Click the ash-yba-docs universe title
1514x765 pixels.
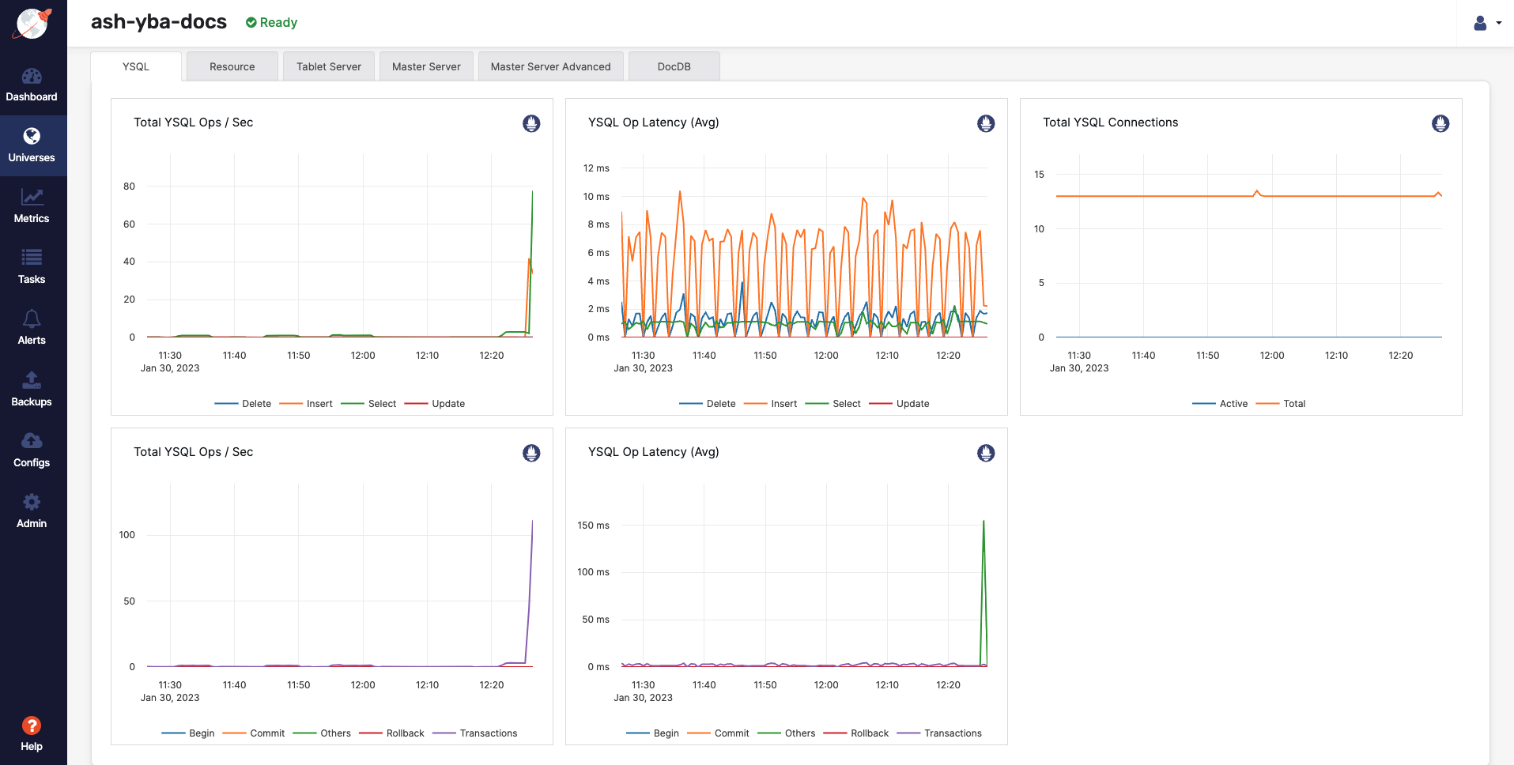click(x=157, y=22)
